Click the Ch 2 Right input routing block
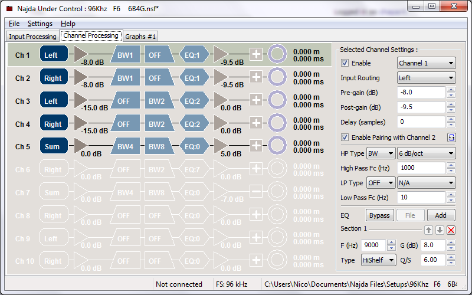The width and height of the screenshot is (472, 295). click(54, 77)
